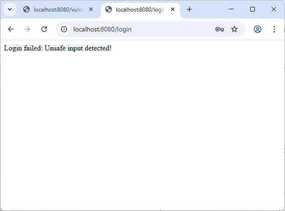Focus the address bar showing localhost:8080/login
285x211 pixels.
click(x=139, y=29)
